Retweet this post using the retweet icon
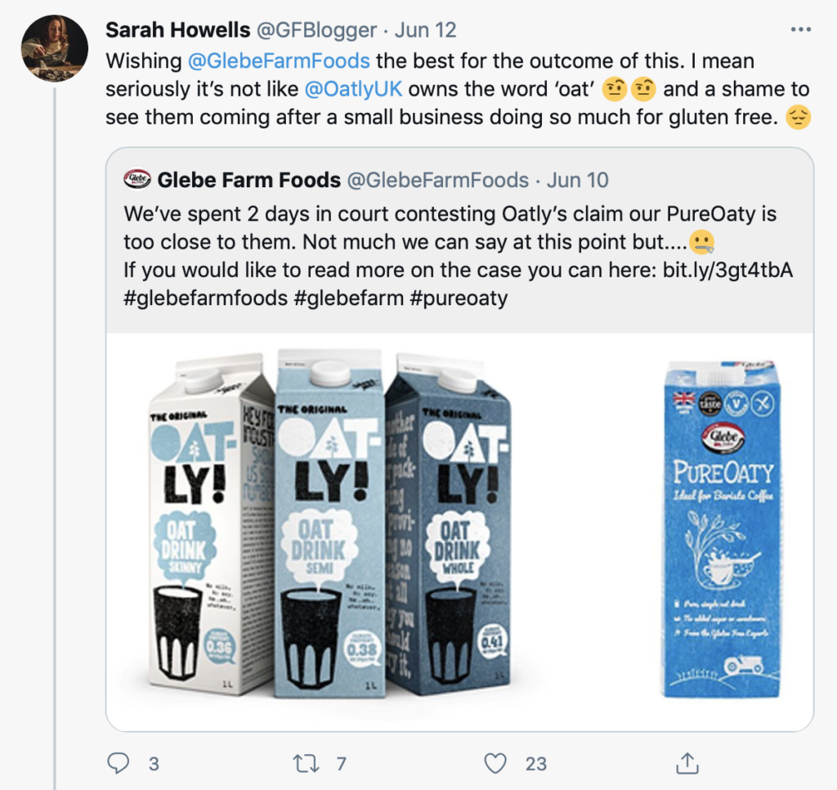The width and height of the screenshot is (837, 790). pos(307,763)
